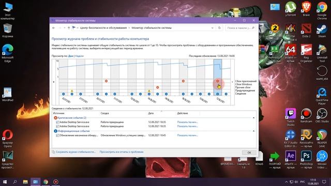Launch Dota 2 desktop icon
The width and height of the screenshot is (331, 186).
(306, 30)
